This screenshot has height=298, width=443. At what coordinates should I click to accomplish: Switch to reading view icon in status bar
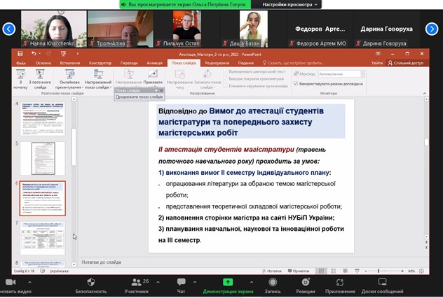coord(345,271)
